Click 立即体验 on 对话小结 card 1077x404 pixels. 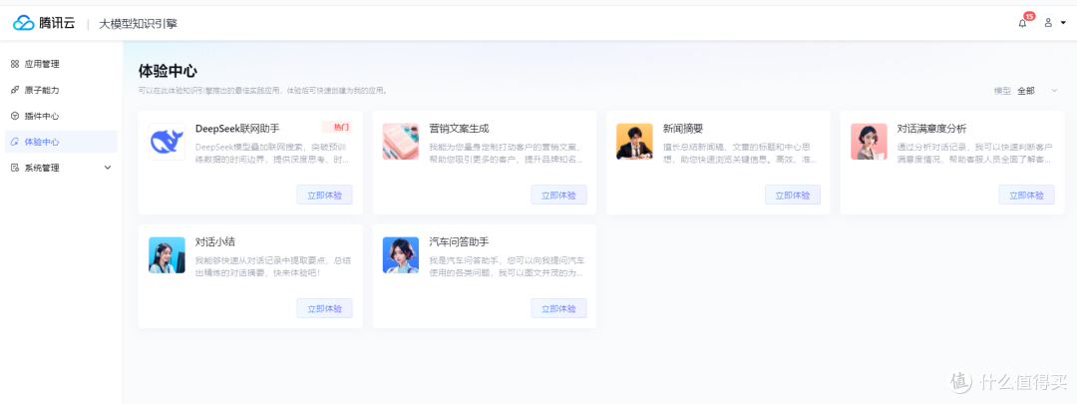pyautogui.click(x=325, y=308)
